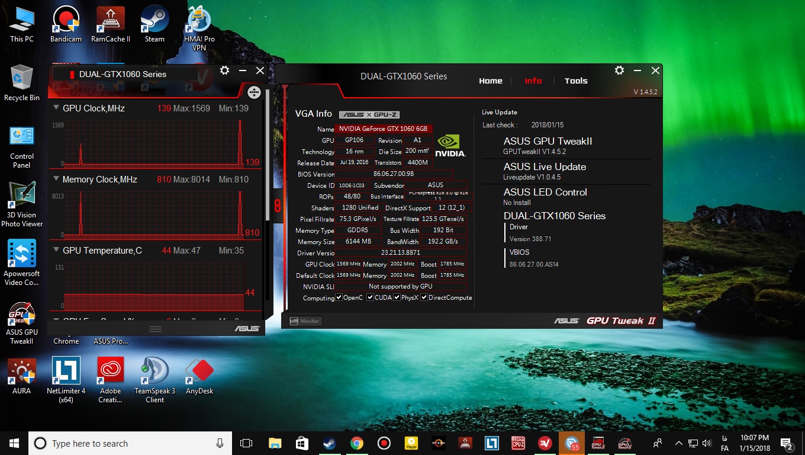Select ASUS Live Update entry
This screenshot has width=805, height=455.
pyautogui.click(x=545, y=166)
